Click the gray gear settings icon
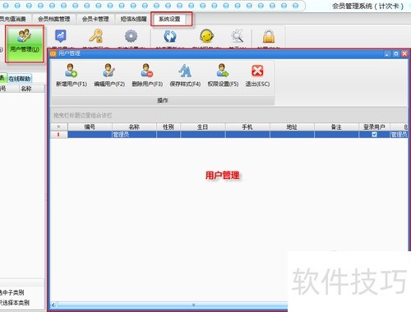Viewport: 411px width, 312px height. (x=131, y=36)
